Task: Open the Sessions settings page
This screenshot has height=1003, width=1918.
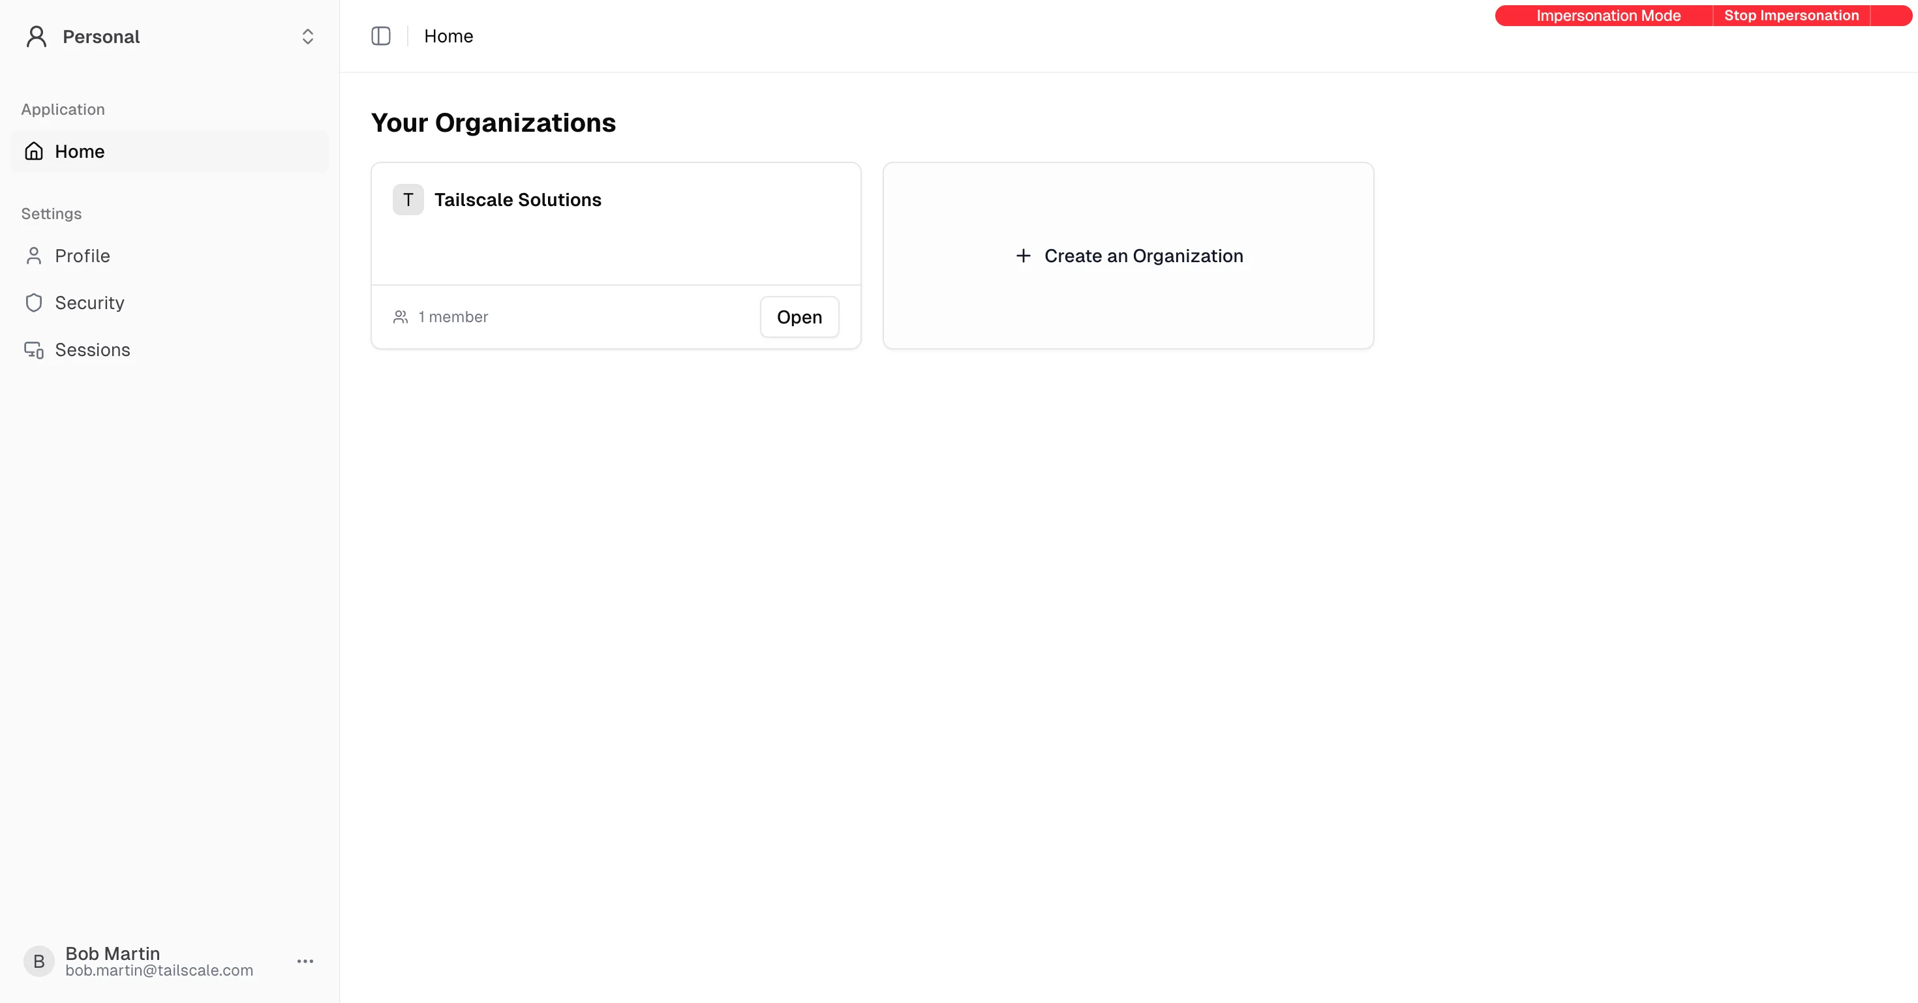Action: [170, 350]
